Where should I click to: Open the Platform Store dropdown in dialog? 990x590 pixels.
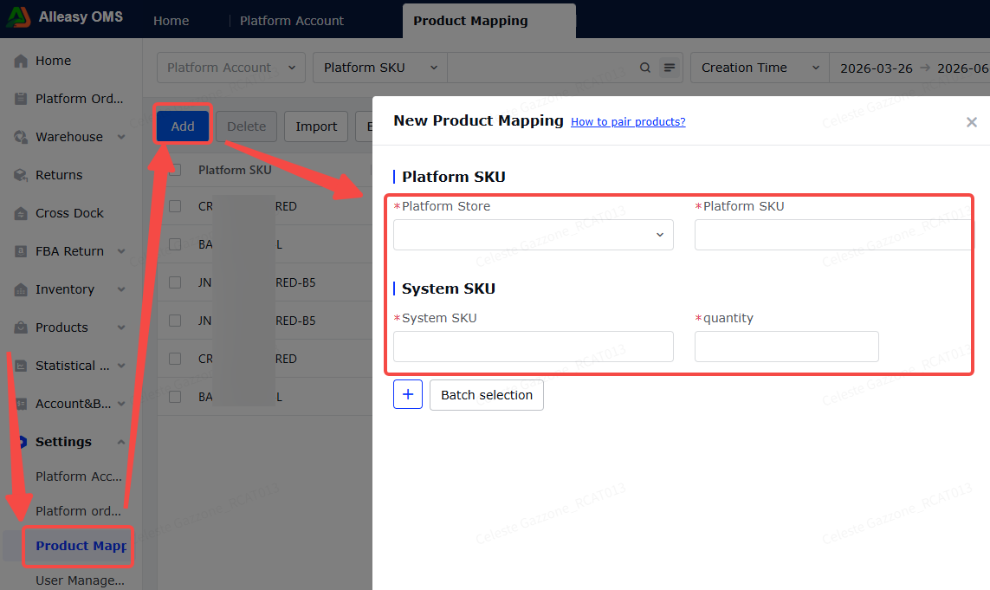point(534,235)
